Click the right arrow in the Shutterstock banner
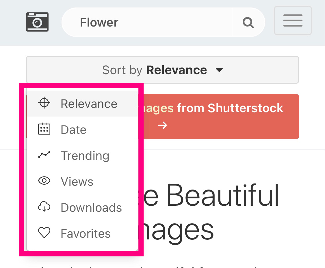 click(x=163, y=125)
